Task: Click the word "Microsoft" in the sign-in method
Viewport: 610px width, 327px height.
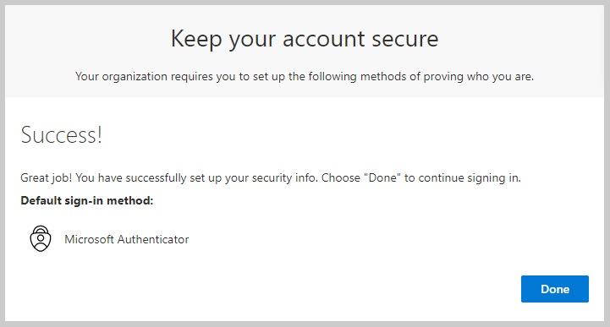Action: pos(89,239)
